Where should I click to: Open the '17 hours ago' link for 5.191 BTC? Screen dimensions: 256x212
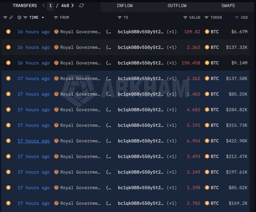click(34, 125)
